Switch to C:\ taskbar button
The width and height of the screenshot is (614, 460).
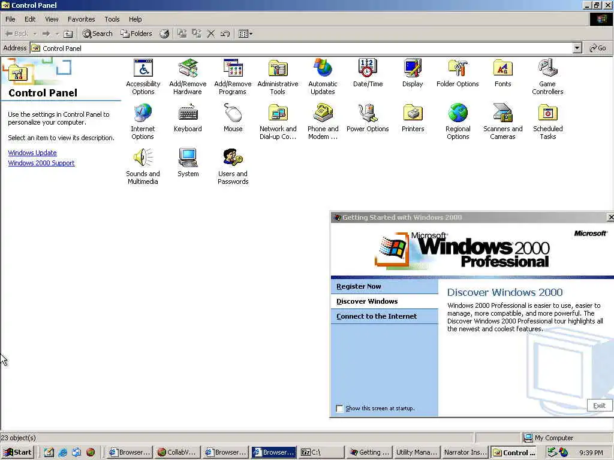pyautogui.click(x=321, y=452)
